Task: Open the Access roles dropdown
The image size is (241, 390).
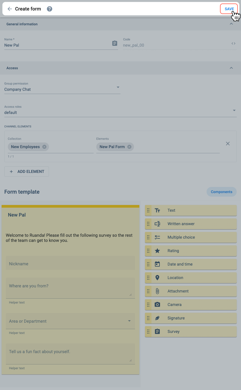Action: click(x=120, y=111)
